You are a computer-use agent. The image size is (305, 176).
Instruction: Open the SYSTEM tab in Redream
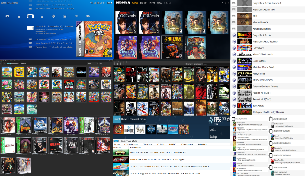[168, 3]
